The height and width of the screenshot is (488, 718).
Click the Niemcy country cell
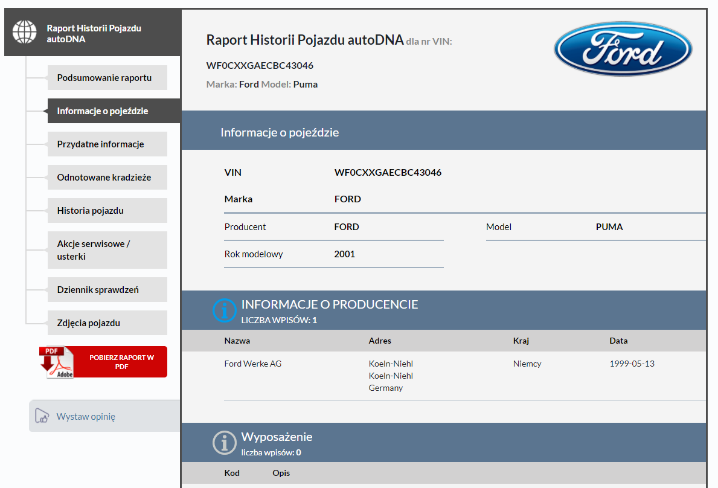tap(527, 364)
